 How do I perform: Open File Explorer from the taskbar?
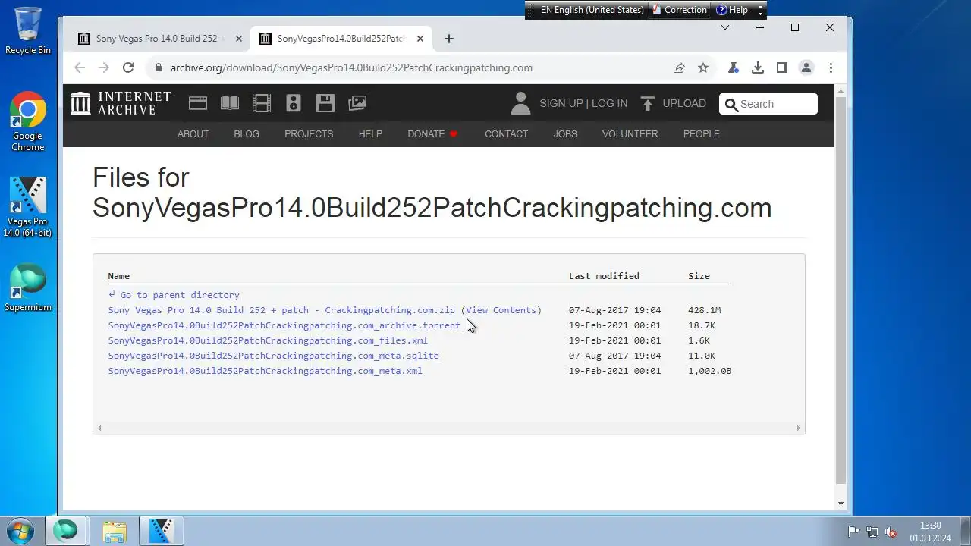tap(115, 531)
